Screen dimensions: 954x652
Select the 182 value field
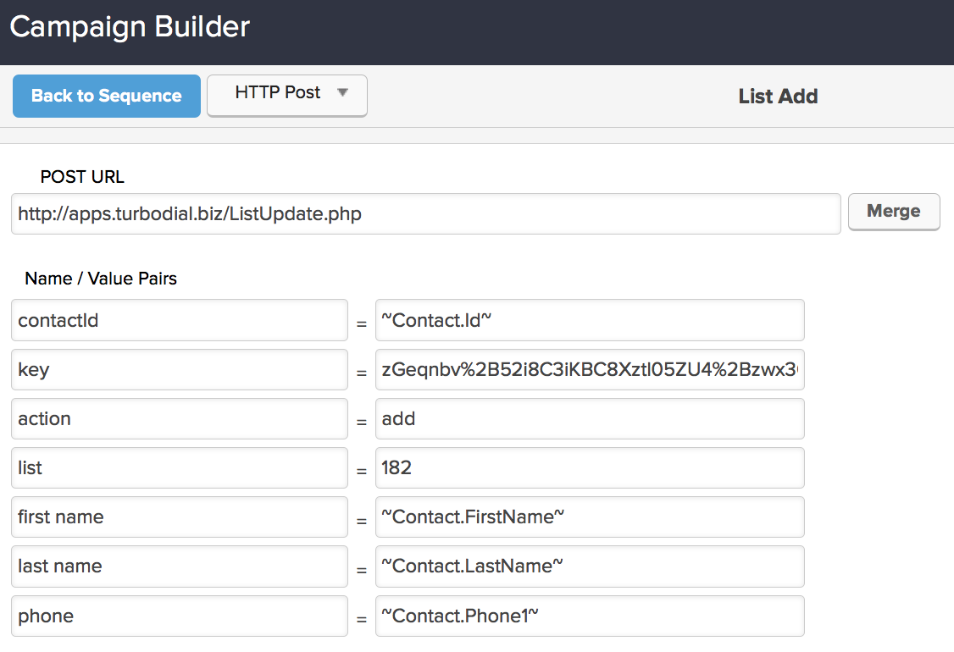pos(590,467)
